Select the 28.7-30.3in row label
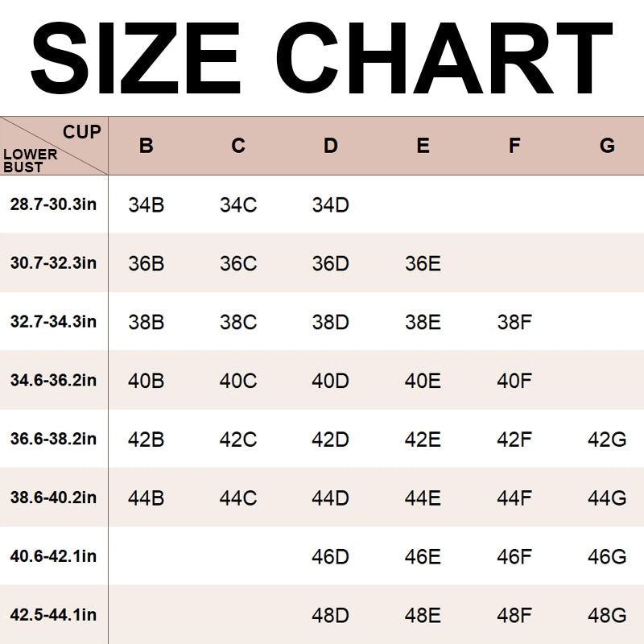This screenshot has height=644, width=644. pyautogui.click(x=53, y=204)
